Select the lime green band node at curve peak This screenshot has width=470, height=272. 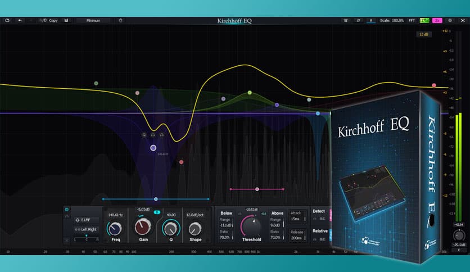250,93
